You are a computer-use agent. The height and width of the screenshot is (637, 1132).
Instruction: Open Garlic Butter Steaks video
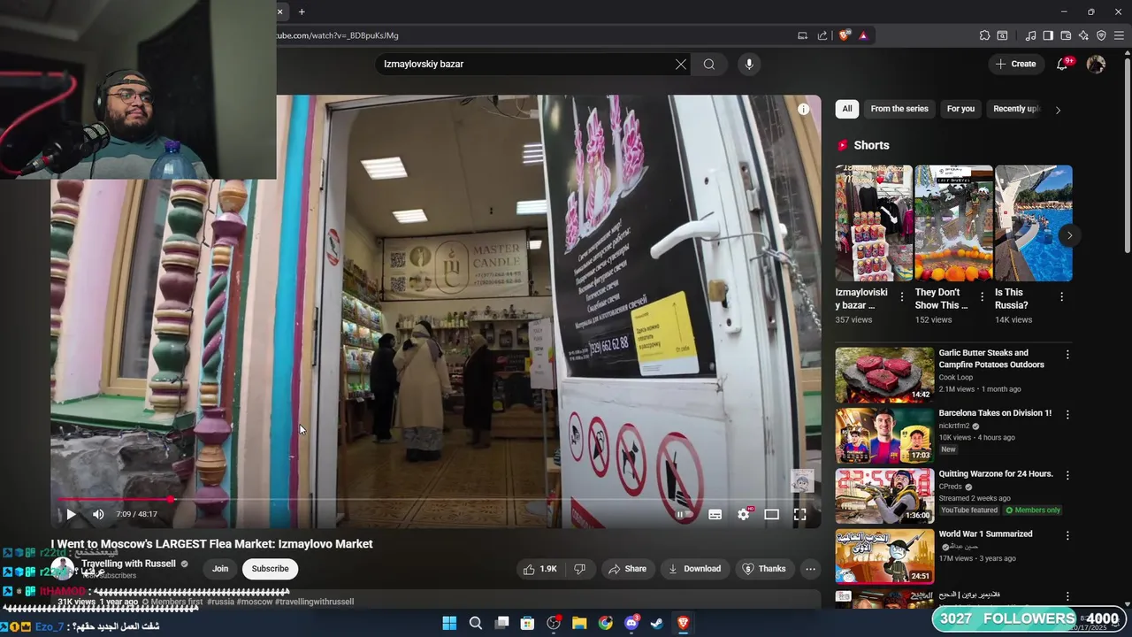point(884,375)
